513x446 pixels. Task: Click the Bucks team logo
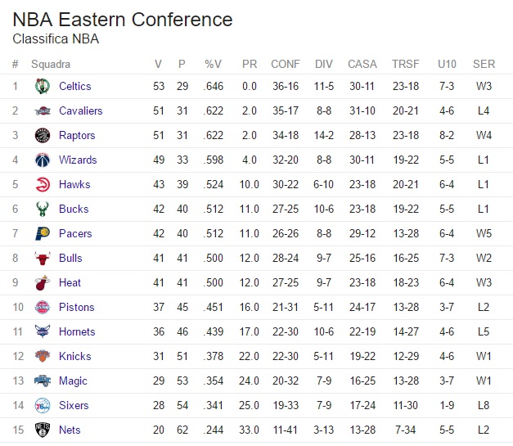pos(43,209)
